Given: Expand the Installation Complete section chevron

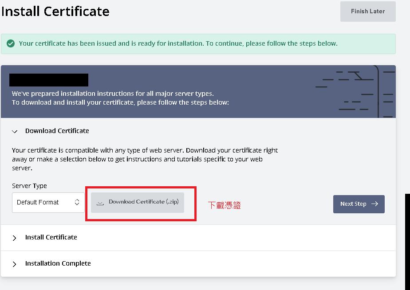Looking at the screenshot, I should [15, 264].
